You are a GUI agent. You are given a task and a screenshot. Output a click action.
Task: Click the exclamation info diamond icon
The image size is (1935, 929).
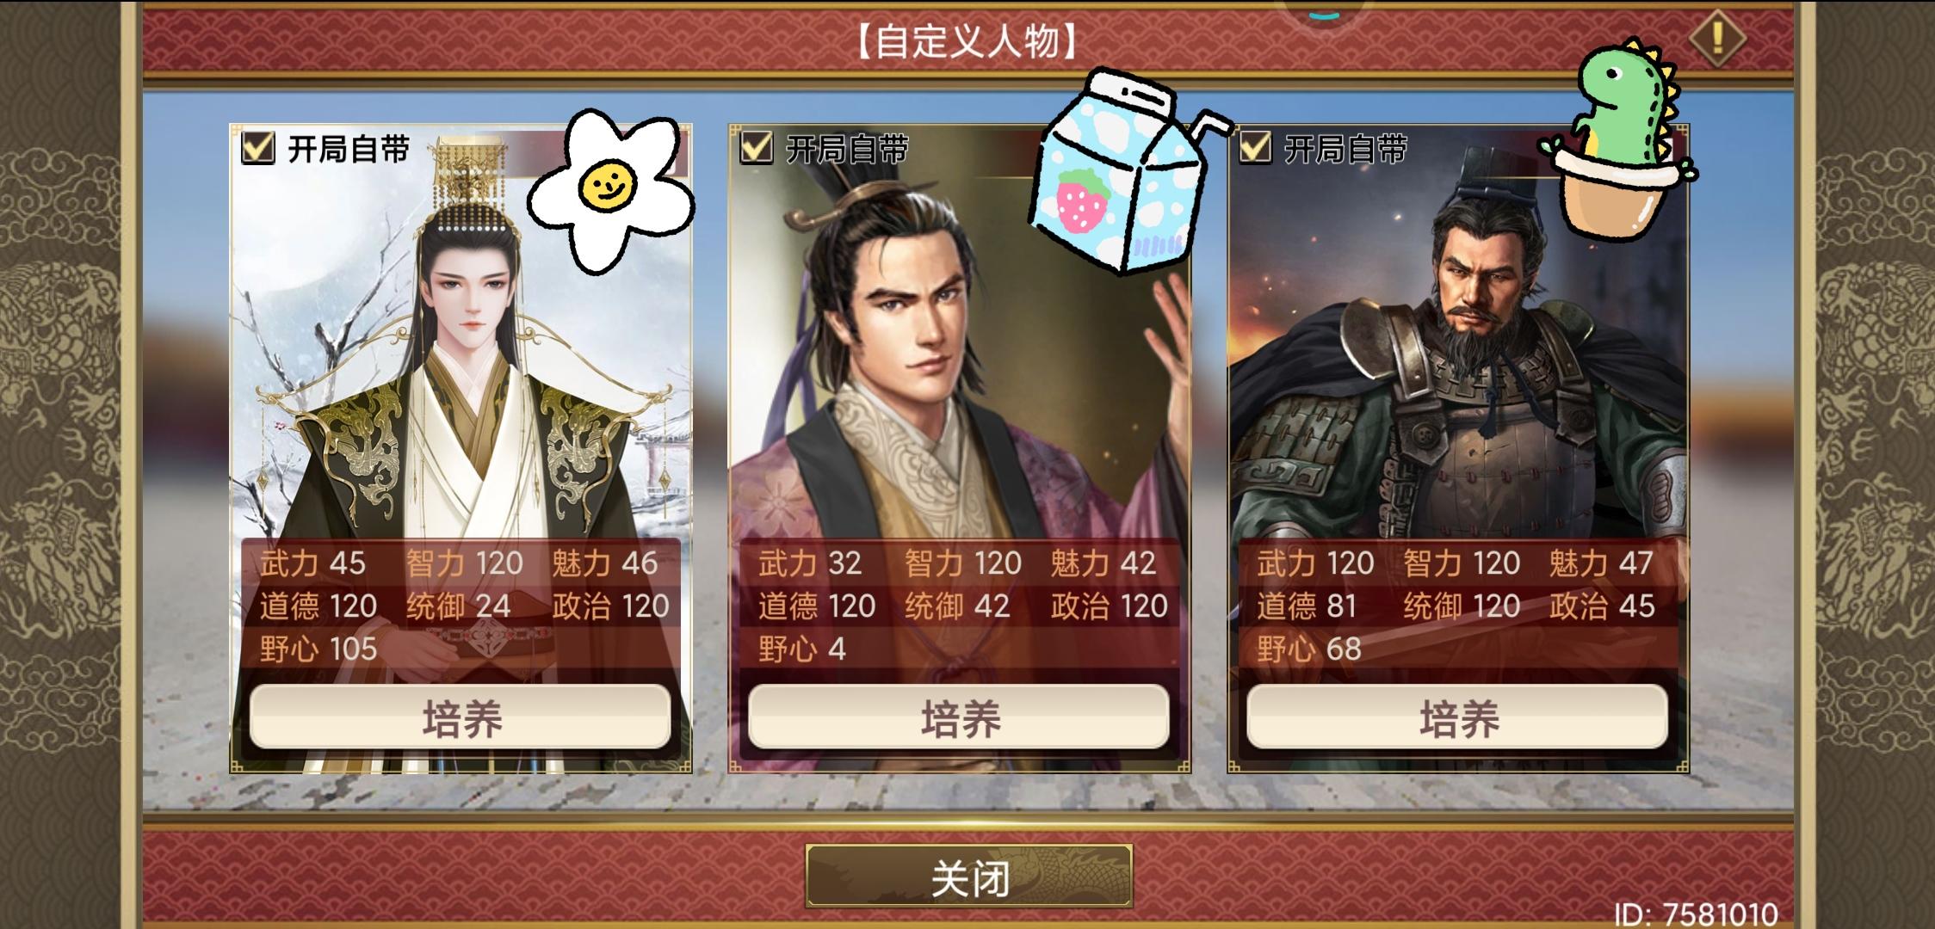pos(1717,38)
